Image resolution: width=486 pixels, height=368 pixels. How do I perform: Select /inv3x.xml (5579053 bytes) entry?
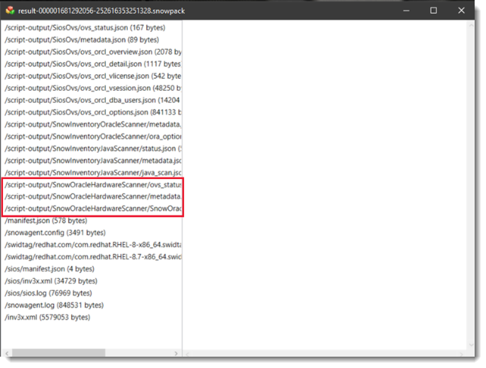pyautogui.click(x=48, y=317)
